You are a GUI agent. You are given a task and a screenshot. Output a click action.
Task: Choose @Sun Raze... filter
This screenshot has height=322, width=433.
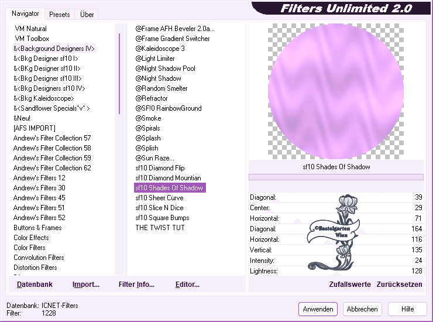154,158
